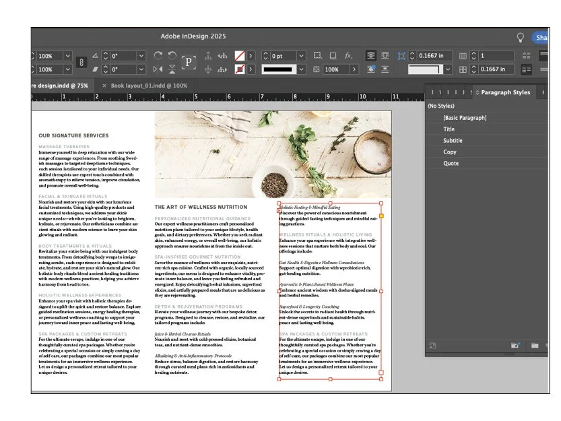Select the justify-text alignment icon
This screenshot has width=561, height=421.
point(371,55)
